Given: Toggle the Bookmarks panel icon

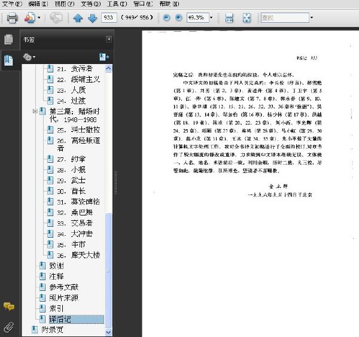Looking at the screenshot, I should point(9,60).
